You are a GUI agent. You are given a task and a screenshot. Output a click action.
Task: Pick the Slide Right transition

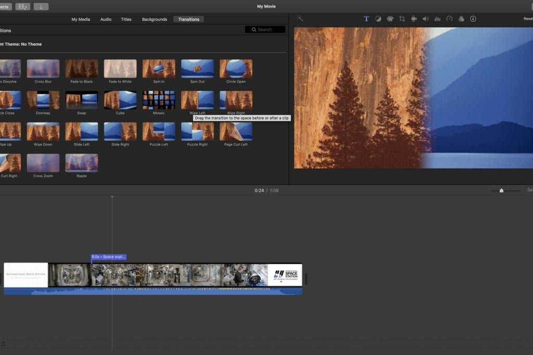pyautogui.click(x=120, y=132)
